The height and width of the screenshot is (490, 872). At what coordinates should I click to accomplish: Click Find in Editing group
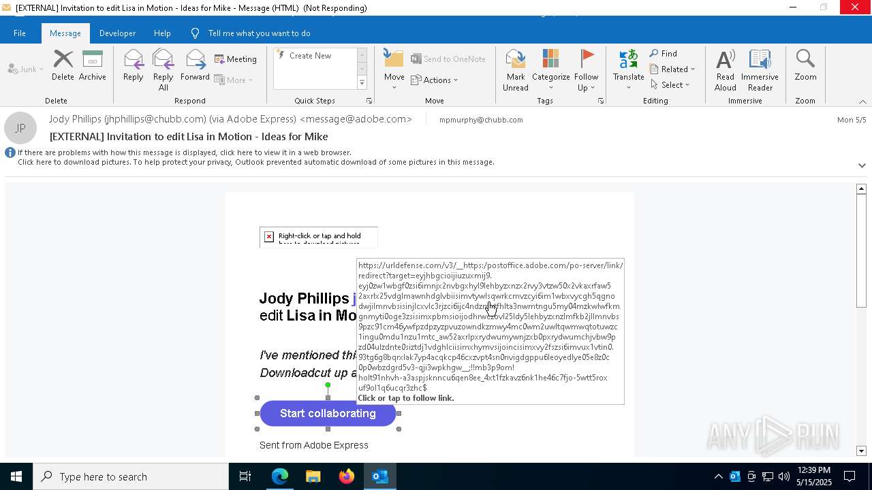coord(664,54)
